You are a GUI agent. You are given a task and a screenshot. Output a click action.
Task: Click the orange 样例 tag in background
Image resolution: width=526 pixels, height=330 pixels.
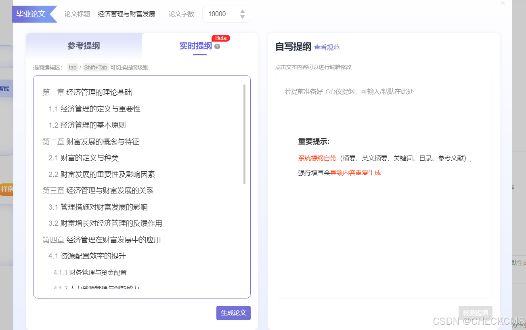[x=7, y=189]
